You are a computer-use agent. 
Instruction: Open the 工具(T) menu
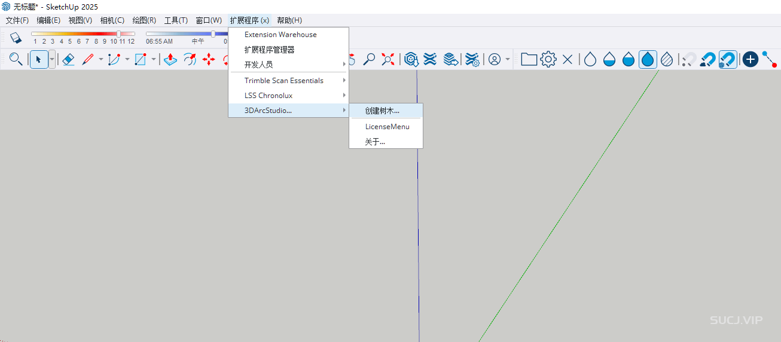(x=176, y=20)
